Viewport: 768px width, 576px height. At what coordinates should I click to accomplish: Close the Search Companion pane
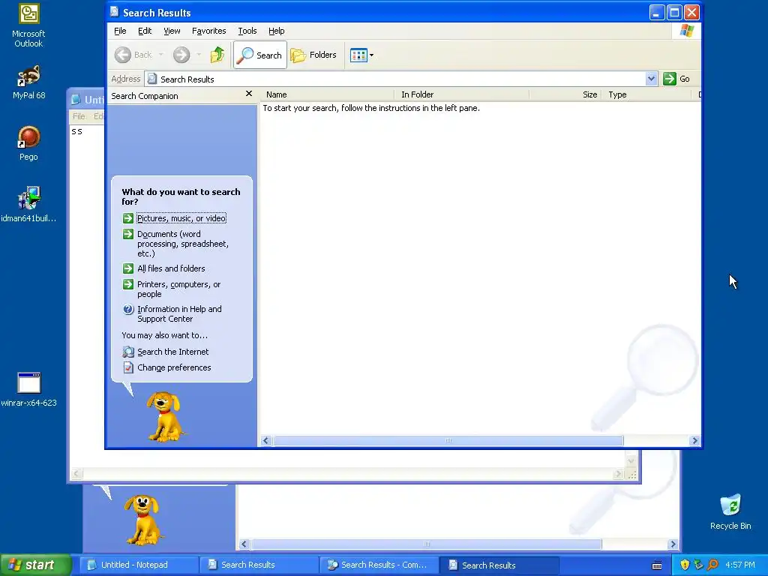click(x=249, y=94)
